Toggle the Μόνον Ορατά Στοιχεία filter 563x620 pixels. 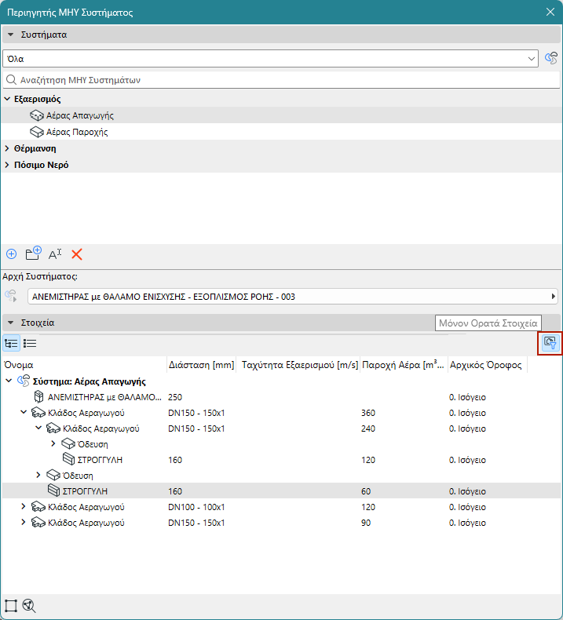point(550,343)
